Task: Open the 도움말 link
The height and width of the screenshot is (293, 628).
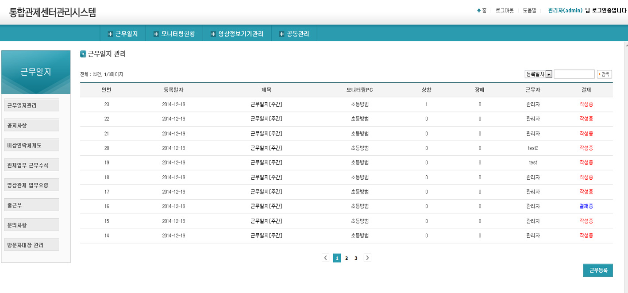Action: (530, 11)
